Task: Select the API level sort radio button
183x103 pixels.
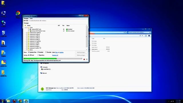Action: (x=29, y=55)
